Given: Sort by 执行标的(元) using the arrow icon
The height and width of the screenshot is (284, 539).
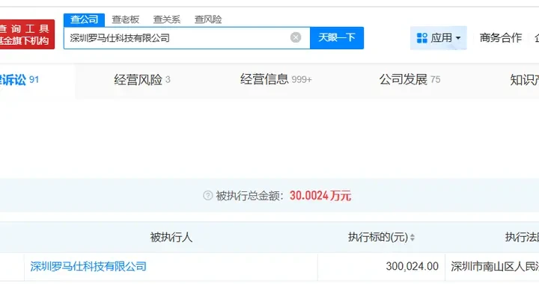Looking at the screenshot, I should (x=412, y=237).
